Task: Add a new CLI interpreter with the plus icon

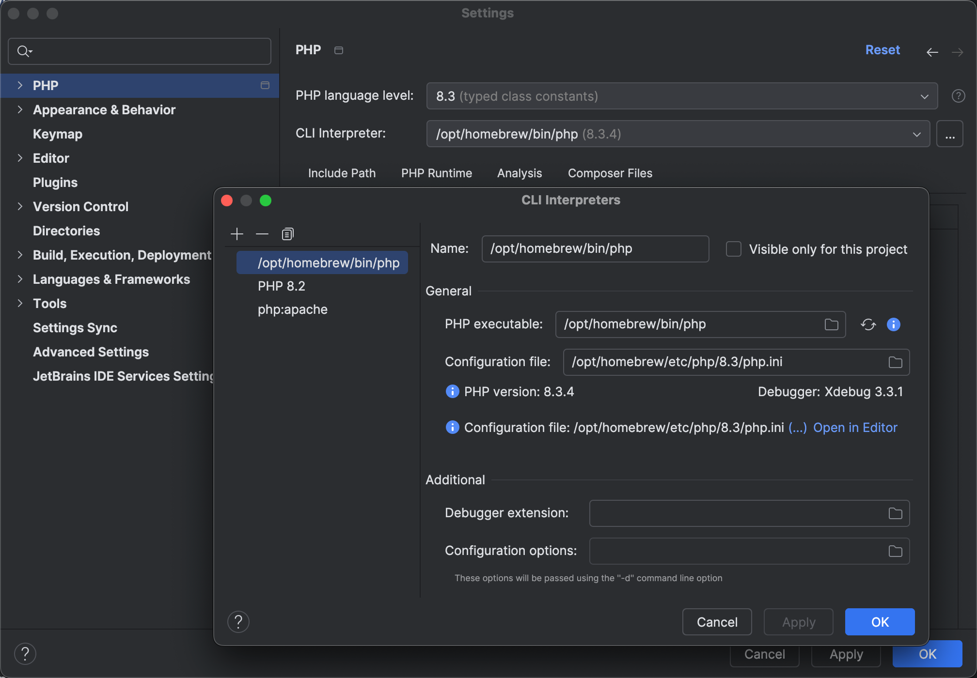Action: pyautogui.click(x=237, y=234)
